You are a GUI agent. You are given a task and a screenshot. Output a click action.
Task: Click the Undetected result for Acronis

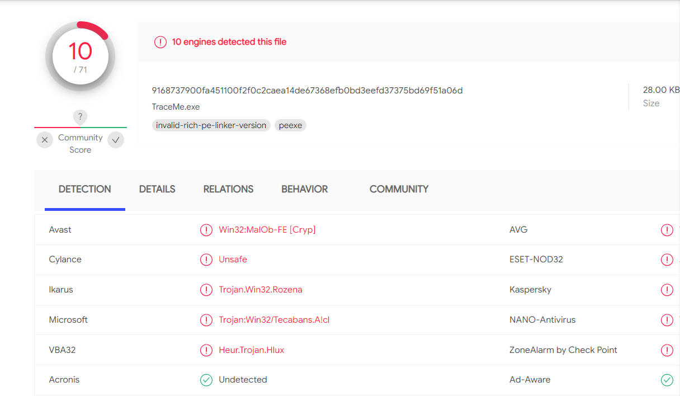pos(243,380)
